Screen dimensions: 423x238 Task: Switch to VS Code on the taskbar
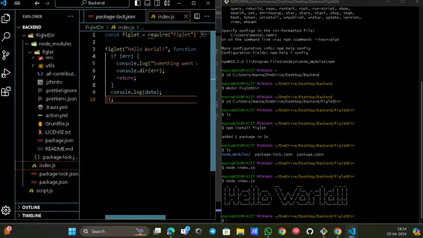point(351,231)
